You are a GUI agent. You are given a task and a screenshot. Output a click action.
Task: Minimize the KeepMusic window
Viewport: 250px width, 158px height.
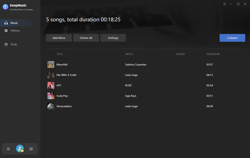[231, 4]
